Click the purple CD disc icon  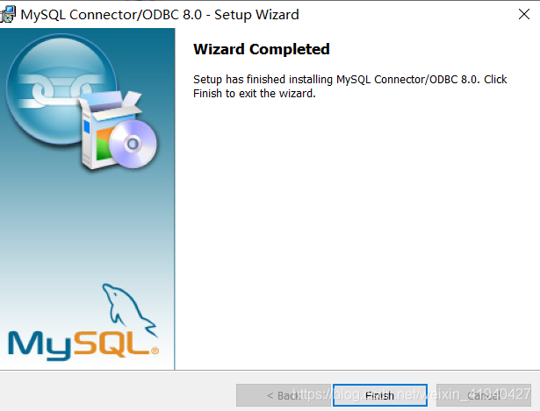133,144
